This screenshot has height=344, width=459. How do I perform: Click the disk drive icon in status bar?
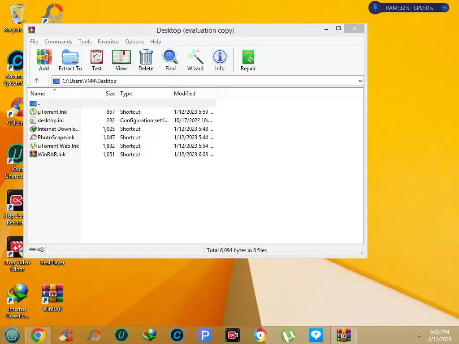(32, 249)
